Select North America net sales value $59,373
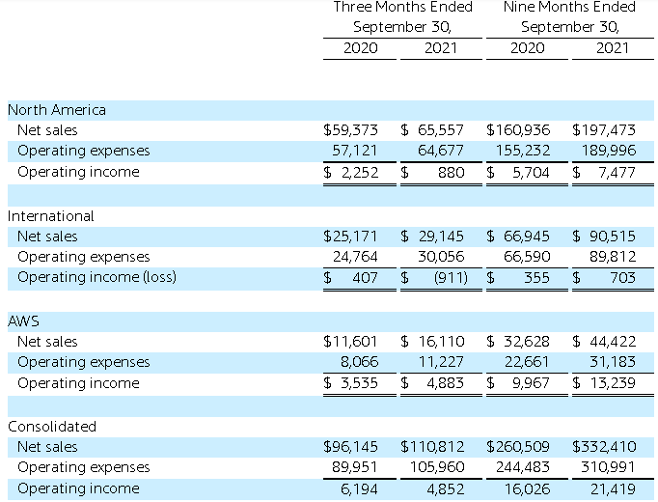 [350, 129]
